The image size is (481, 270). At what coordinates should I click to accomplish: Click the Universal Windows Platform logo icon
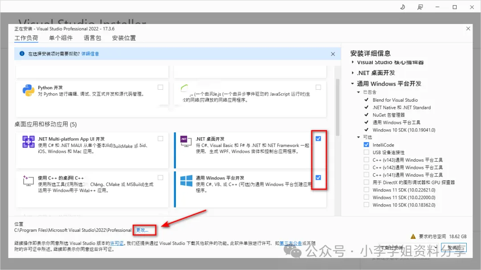(186, 181)
